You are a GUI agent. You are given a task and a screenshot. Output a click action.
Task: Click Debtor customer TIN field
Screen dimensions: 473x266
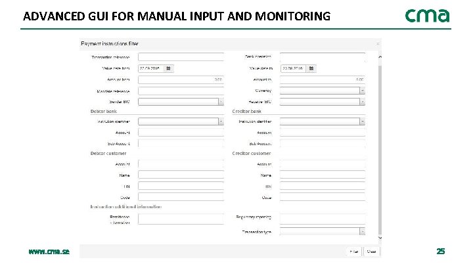click(181, 186)
